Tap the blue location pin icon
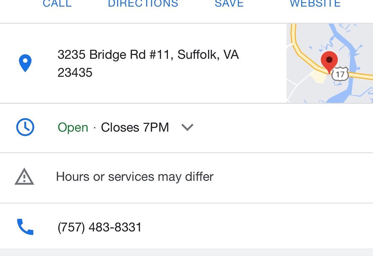Screen dimensions: 373x265 point(25,63)
